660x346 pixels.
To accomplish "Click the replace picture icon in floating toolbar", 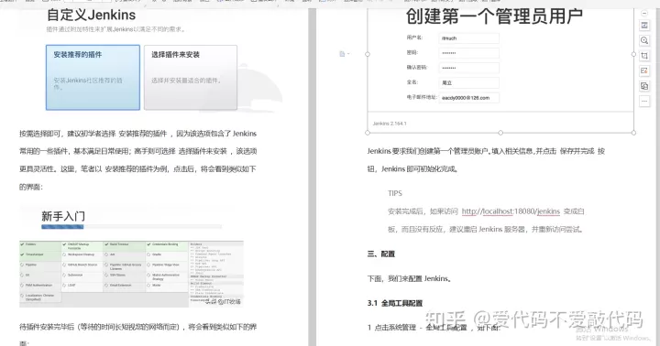I will point(644,86).
